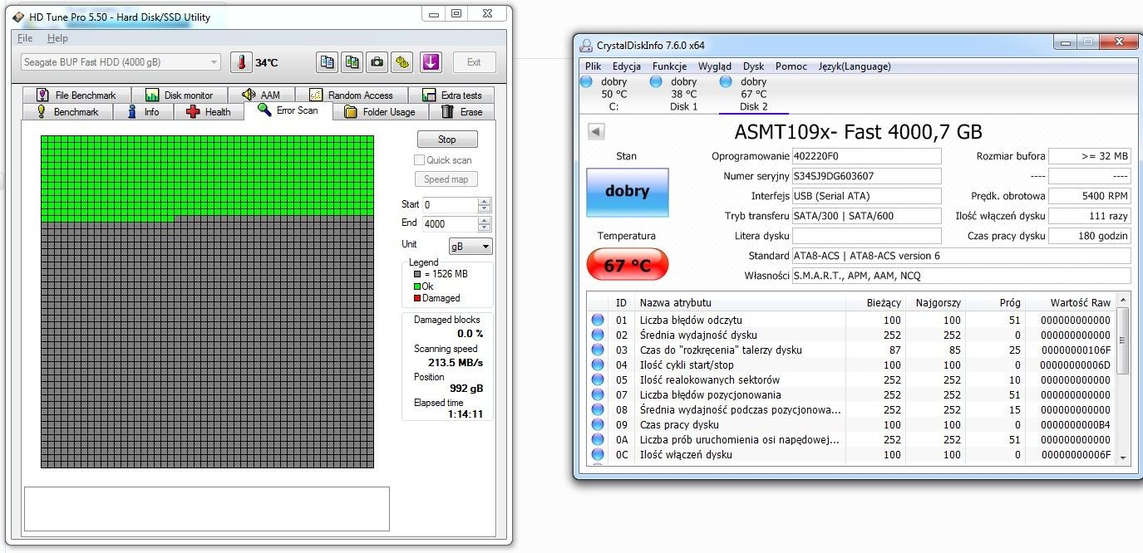The width and height of the screenshot is (1143, 553).
Task: Click the Start value input field
Action: point(450,204)
